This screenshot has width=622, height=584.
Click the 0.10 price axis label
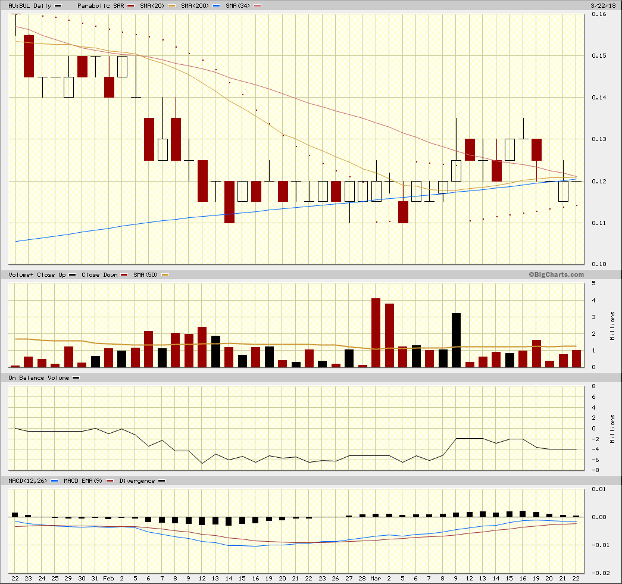coord(599,264)
